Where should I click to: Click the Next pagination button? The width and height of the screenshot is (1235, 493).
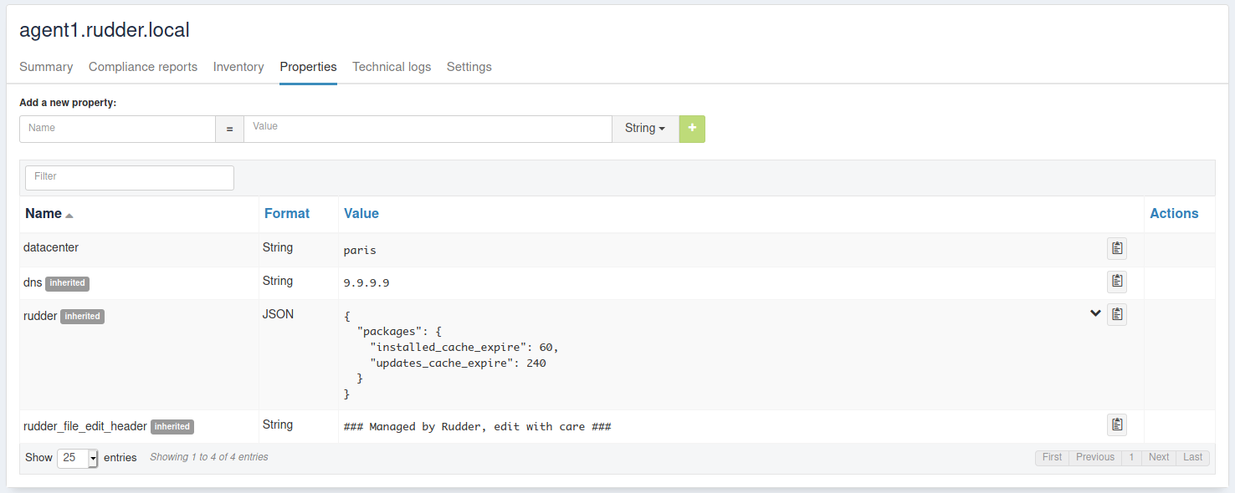pyautogui.click(x=1158, y=457)
